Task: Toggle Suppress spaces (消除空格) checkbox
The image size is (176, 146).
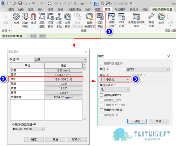Action: tap(101, 115)
